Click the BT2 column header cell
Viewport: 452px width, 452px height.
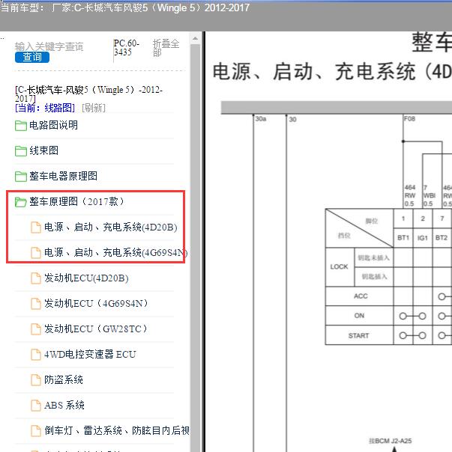442,238
